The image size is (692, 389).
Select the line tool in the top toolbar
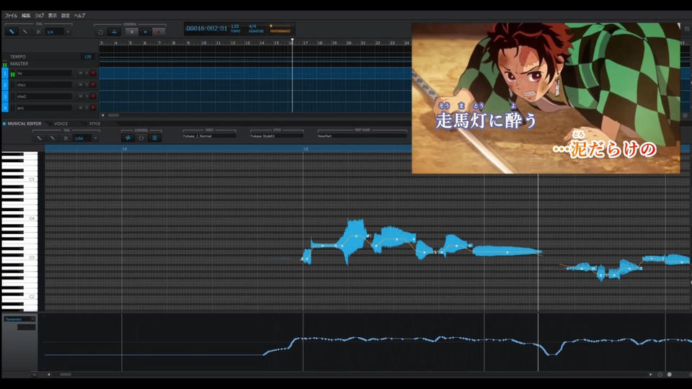click(25, 32)
